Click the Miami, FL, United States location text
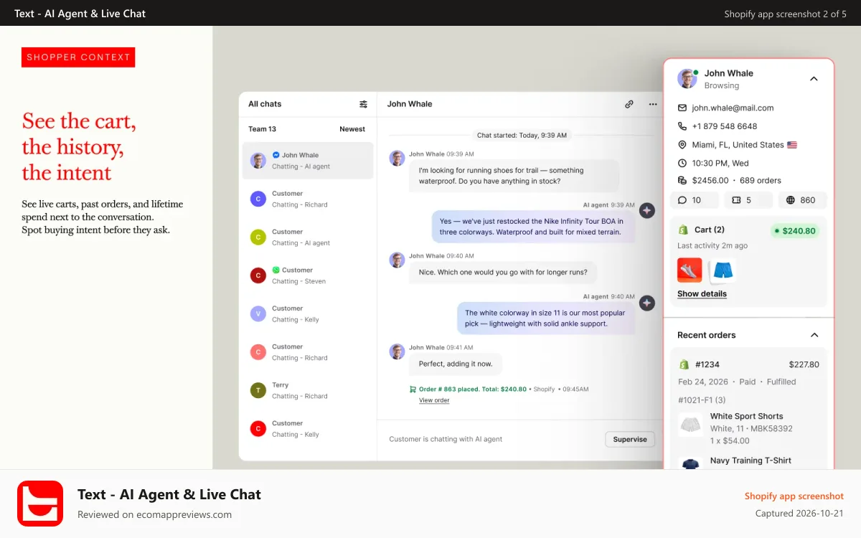The image size is (861, 538). (738, 145)
